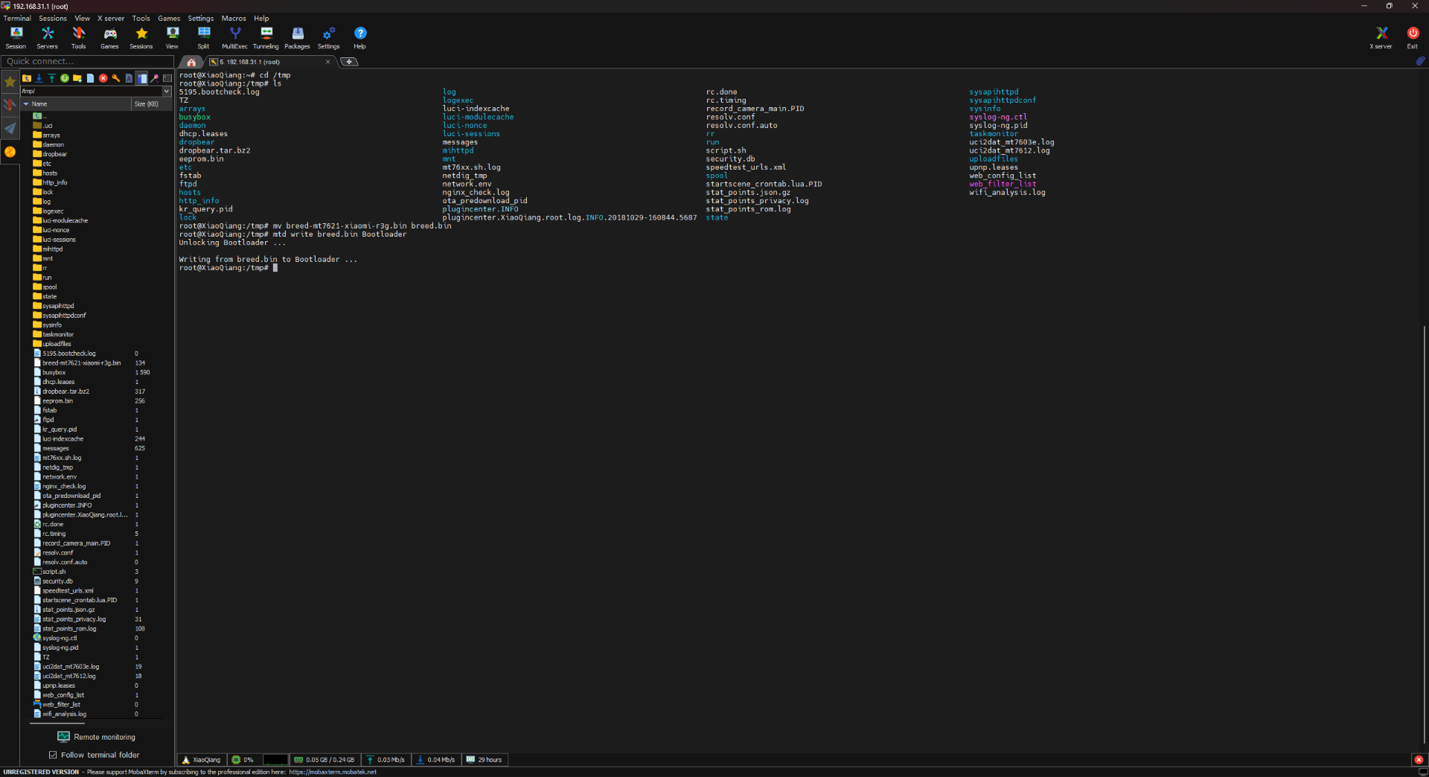
Task: Refresh the SFTP folder with green icon
Action: (65, 78)
